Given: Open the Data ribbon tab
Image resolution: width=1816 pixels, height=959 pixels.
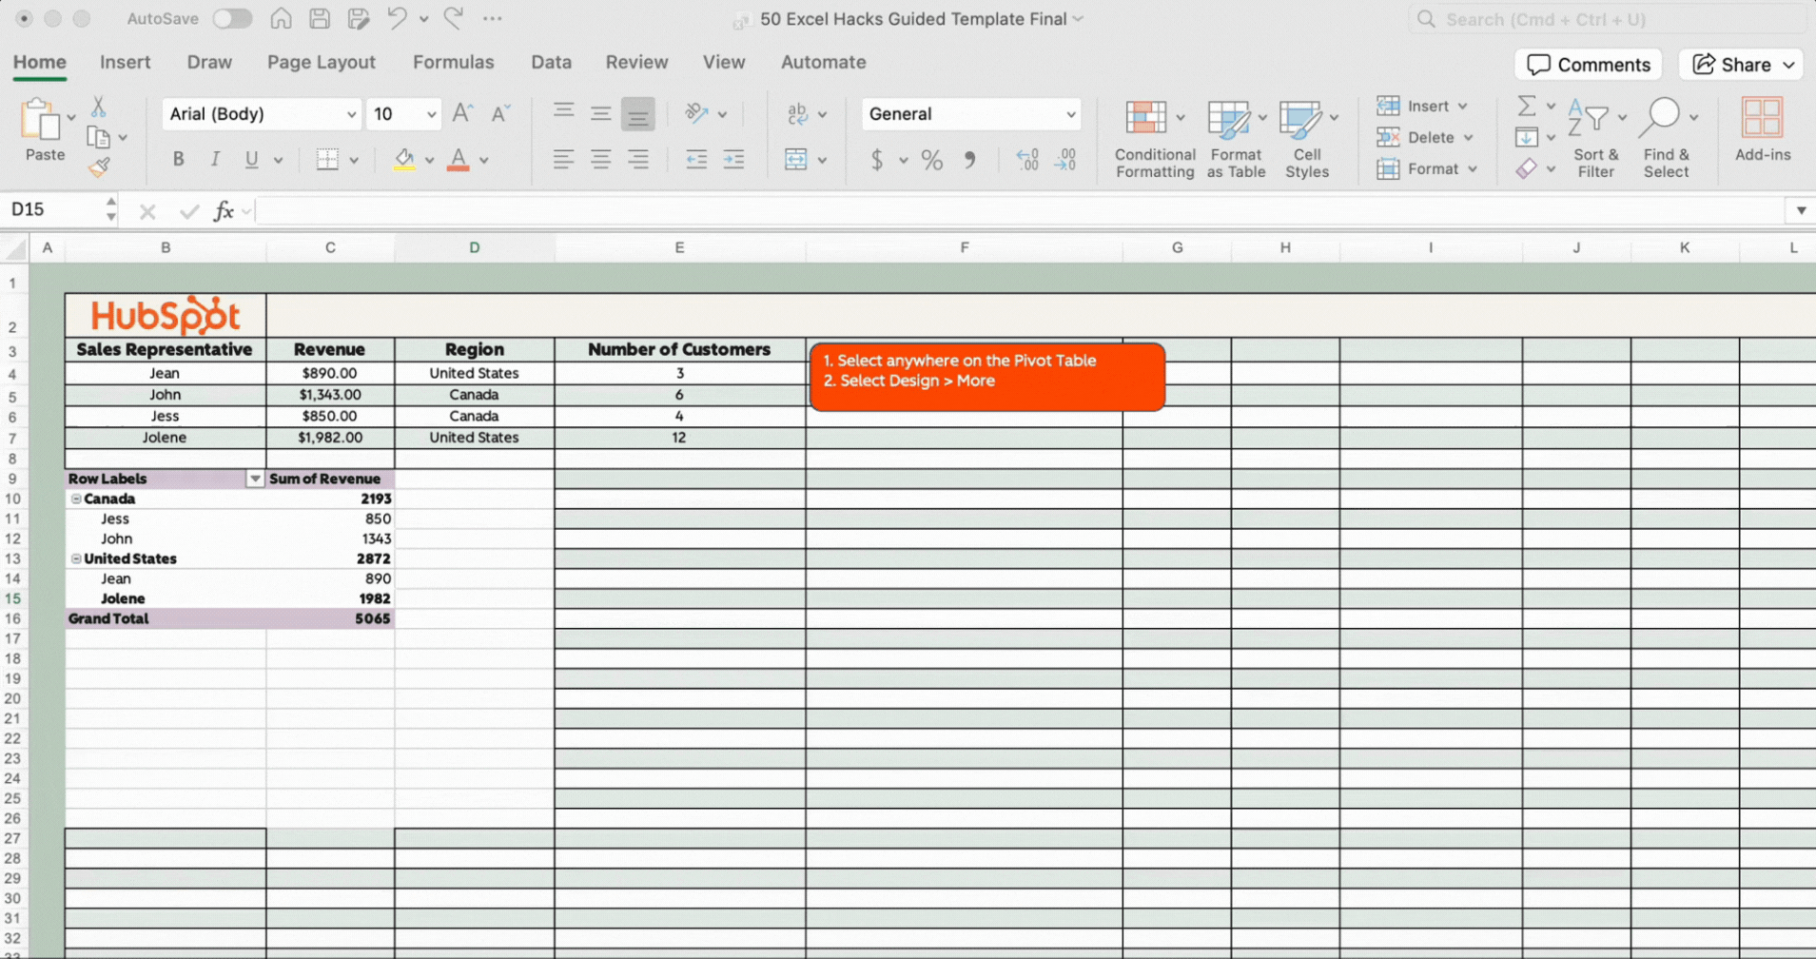Looking at the screenshot, I should click(x=551, y=62).
